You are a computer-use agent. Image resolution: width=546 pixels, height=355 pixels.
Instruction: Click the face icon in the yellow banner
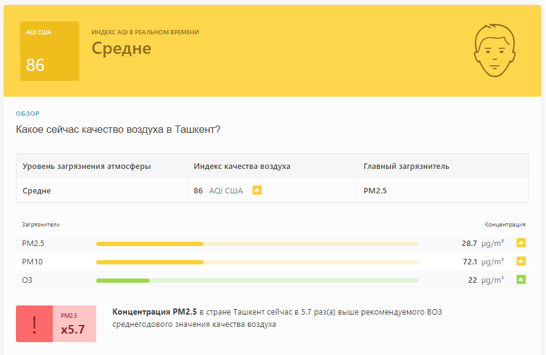[495, 50]
